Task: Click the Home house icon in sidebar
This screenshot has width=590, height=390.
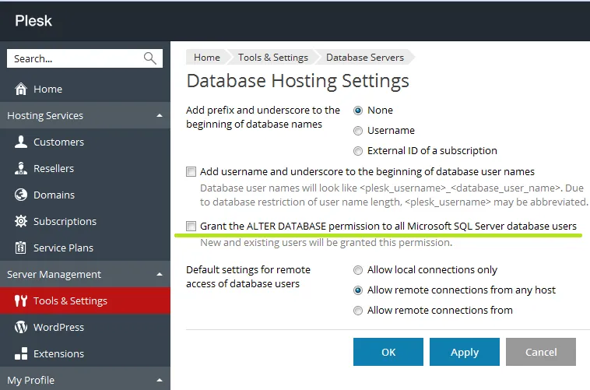Action: 21,90
